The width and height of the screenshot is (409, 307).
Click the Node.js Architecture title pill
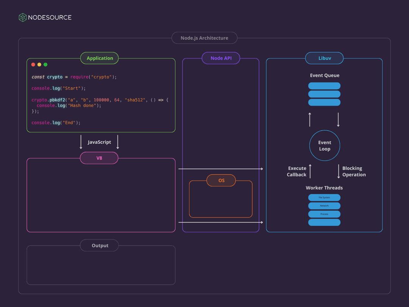coord(204,38)
